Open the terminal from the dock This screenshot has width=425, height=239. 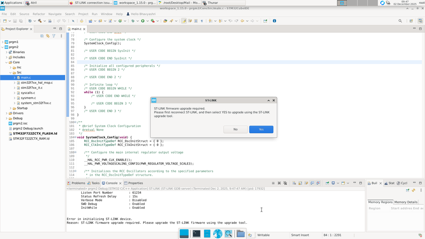coord(196,233)
